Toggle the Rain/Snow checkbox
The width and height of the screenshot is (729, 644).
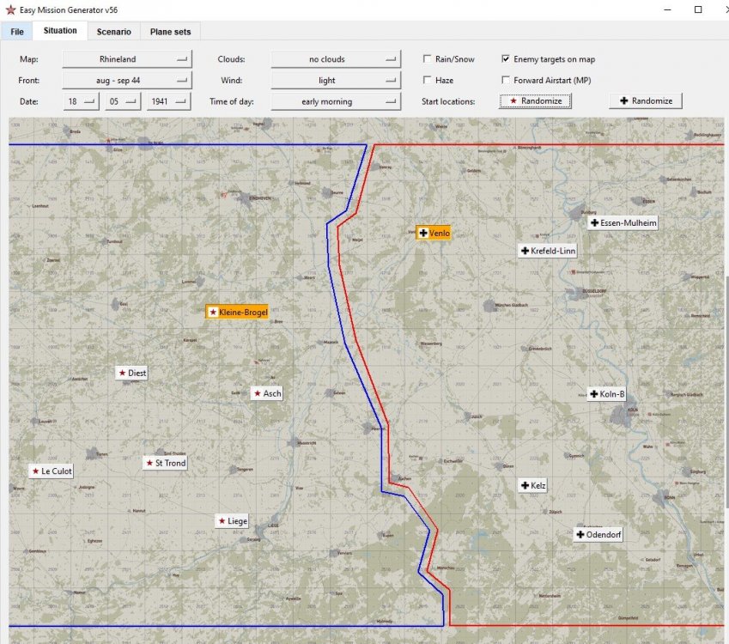(428, 59)
